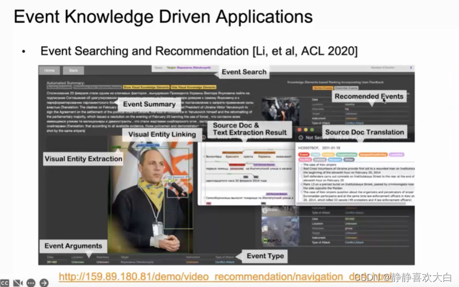This screenshot has height=287, width=459.
Task: Click the blue Weapon tag
Action: (x=335, y=160)
